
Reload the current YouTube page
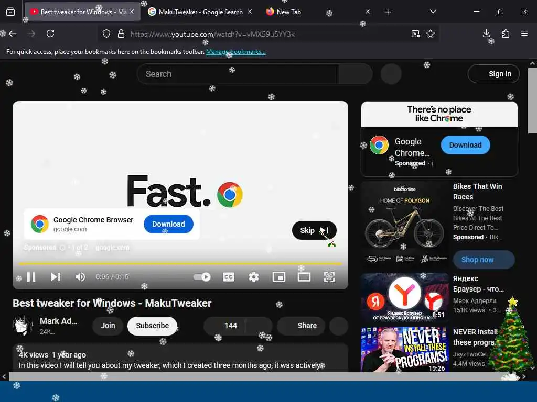pyautogui.click(x=50, y=33)
